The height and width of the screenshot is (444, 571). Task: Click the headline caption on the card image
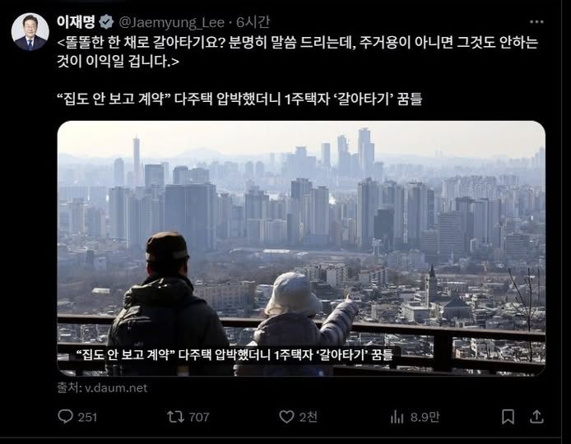coord(234,354)
